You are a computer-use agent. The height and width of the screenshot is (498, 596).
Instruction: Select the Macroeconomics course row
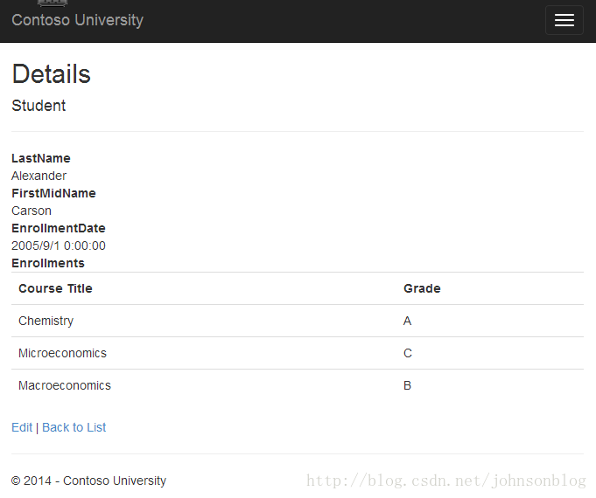click(x=298, y=385)
